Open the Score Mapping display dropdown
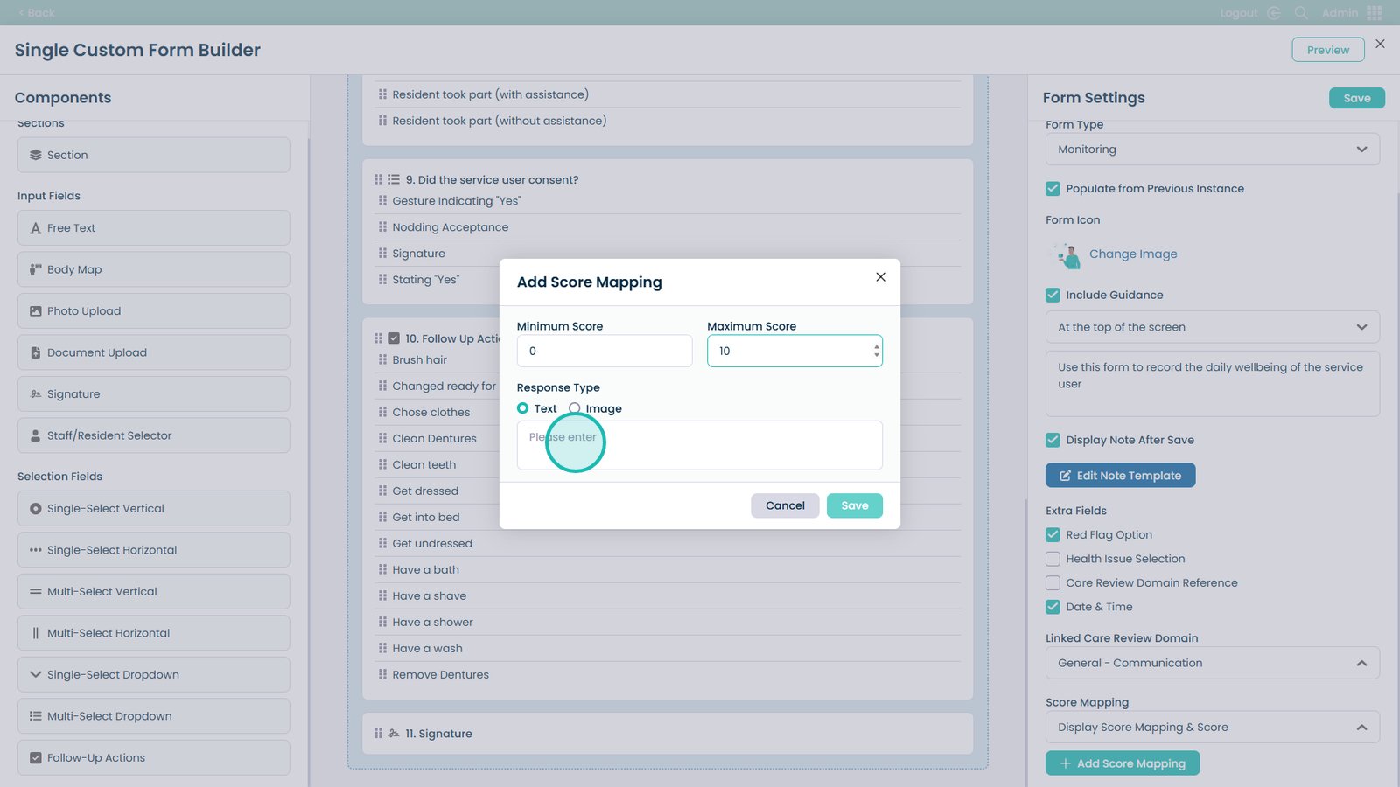 point(1213,728)
